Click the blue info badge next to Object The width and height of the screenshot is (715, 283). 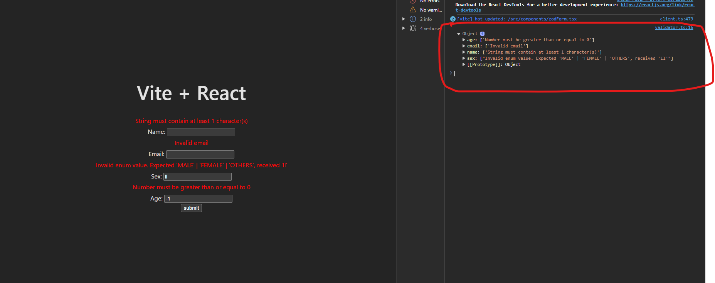coord(482,34)
